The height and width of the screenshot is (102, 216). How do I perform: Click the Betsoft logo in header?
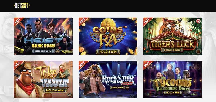click(22, 5)
